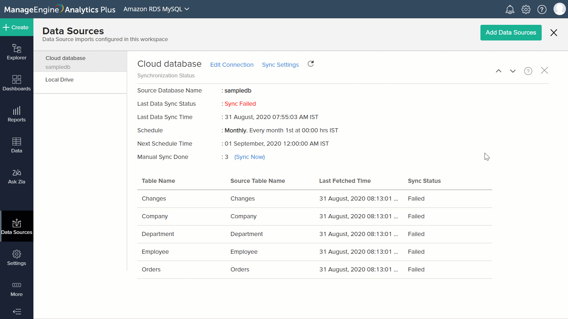
Task: Open the Data sidebar icon
Action: pyautogui.click(x=17, y=145)
